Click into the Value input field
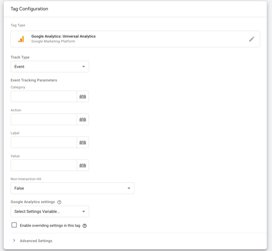Image resolution: width=272 pixels, height=251 pixels. point(44,165)
